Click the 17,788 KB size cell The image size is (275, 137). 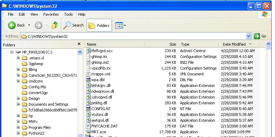pyautogui.click(x=168, y=132)
